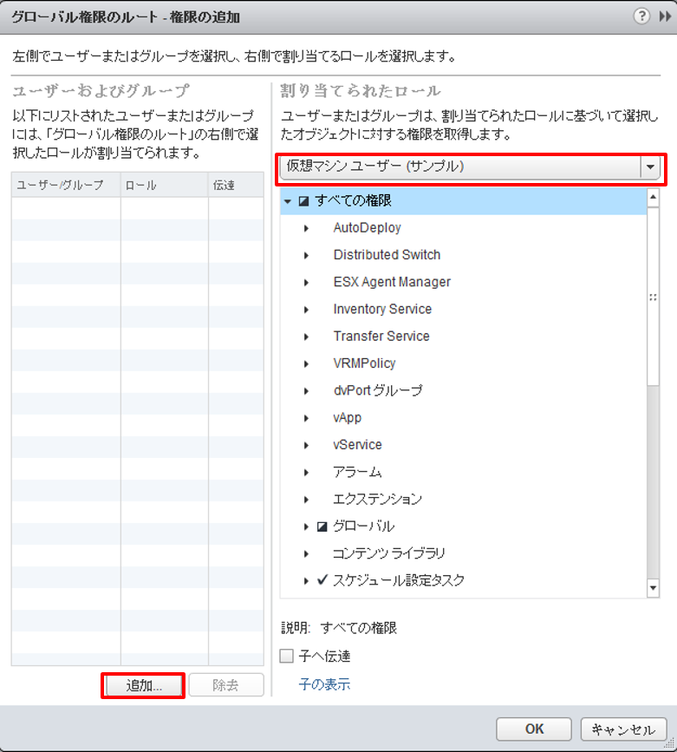Viewport: 677px width, 752px height.
Task: Click the privilege list scroll down arrow
Action: pos(654,589)
